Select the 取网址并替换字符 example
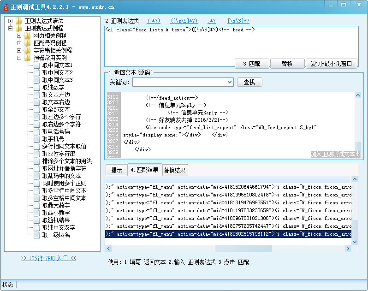This screenshot has width=368, height=291. (x=64, y=168)
